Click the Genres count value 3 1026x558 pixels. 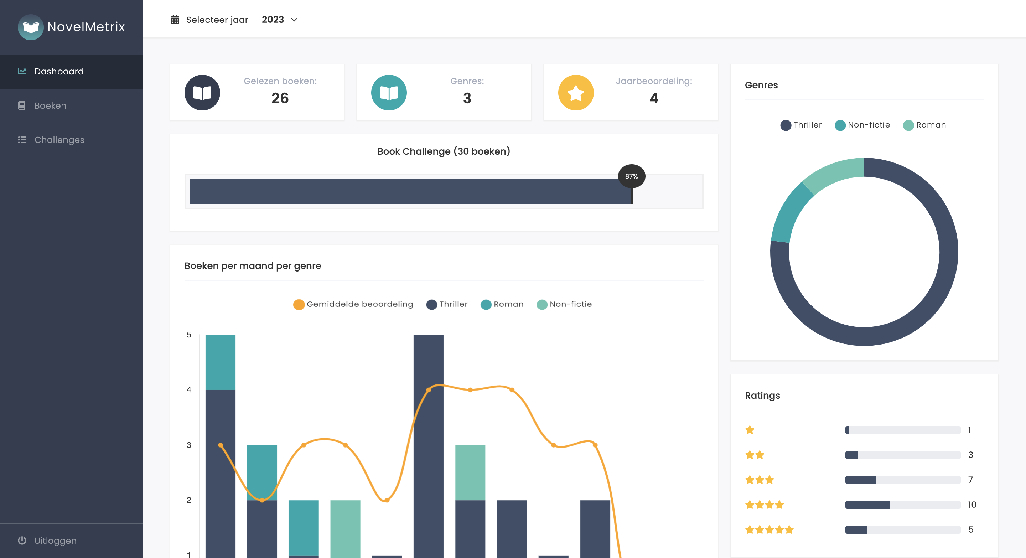point(467,98)
